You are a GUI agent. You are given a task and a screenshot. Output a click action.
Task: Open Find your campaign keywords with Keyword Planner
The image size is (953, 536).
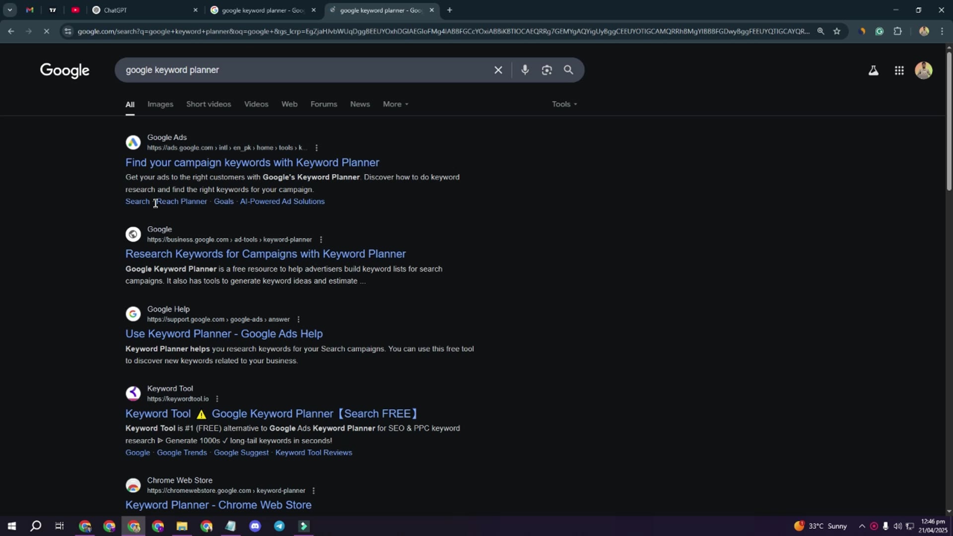[252, 163]
